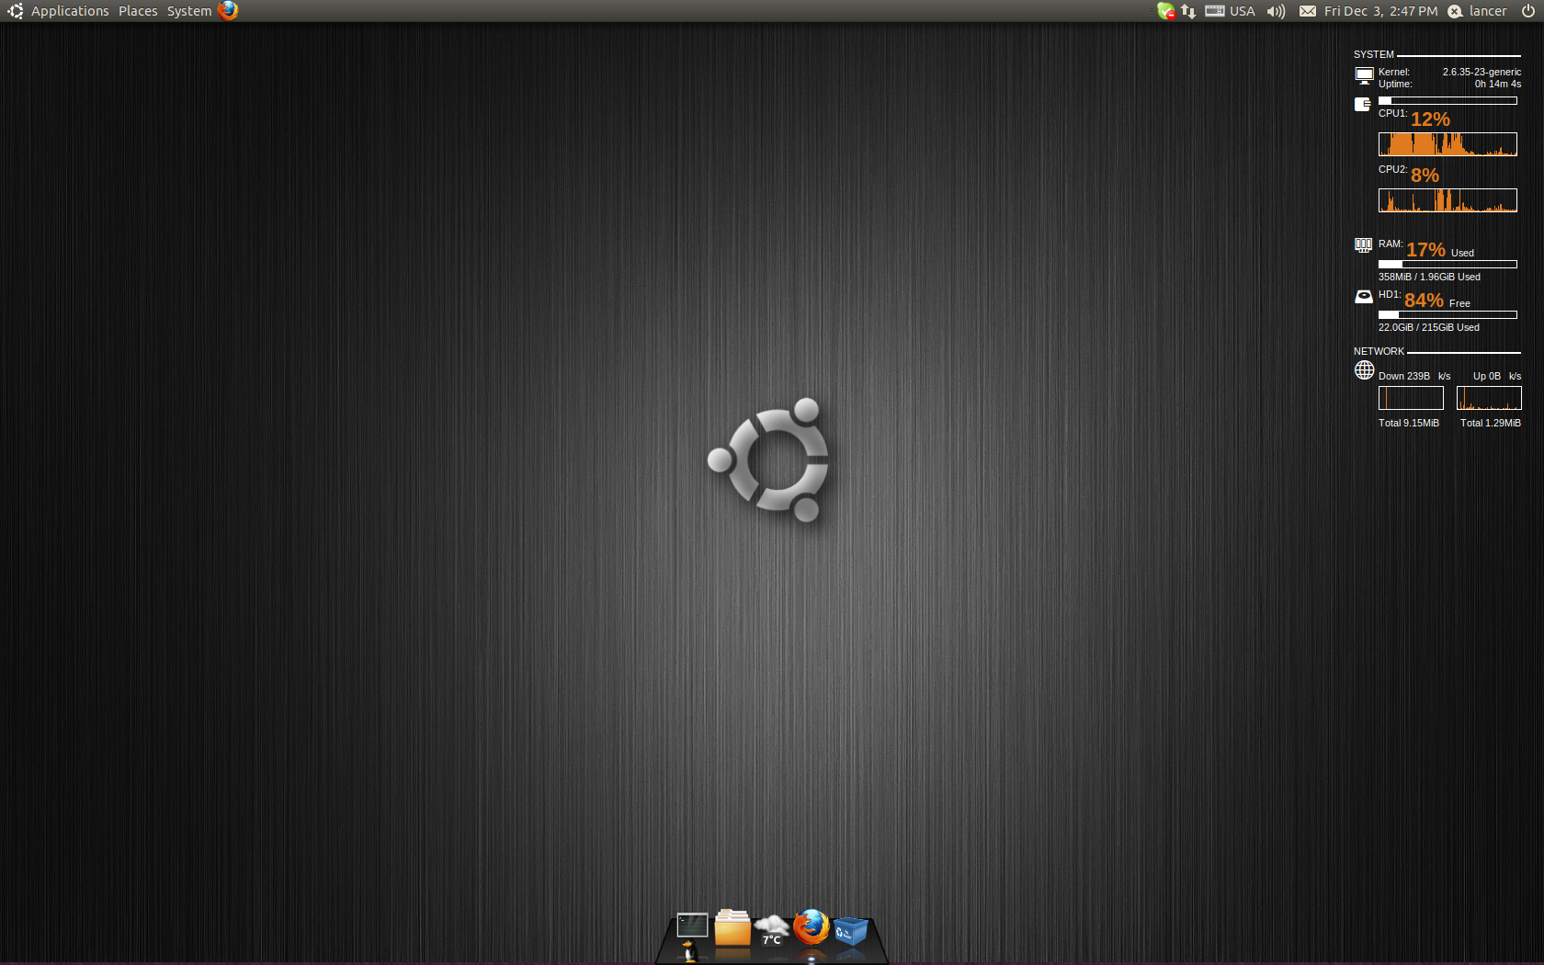Screen dimensions: 1544x965
Task: Click the HD1 disk usage bar
Action: (1447, 314)
